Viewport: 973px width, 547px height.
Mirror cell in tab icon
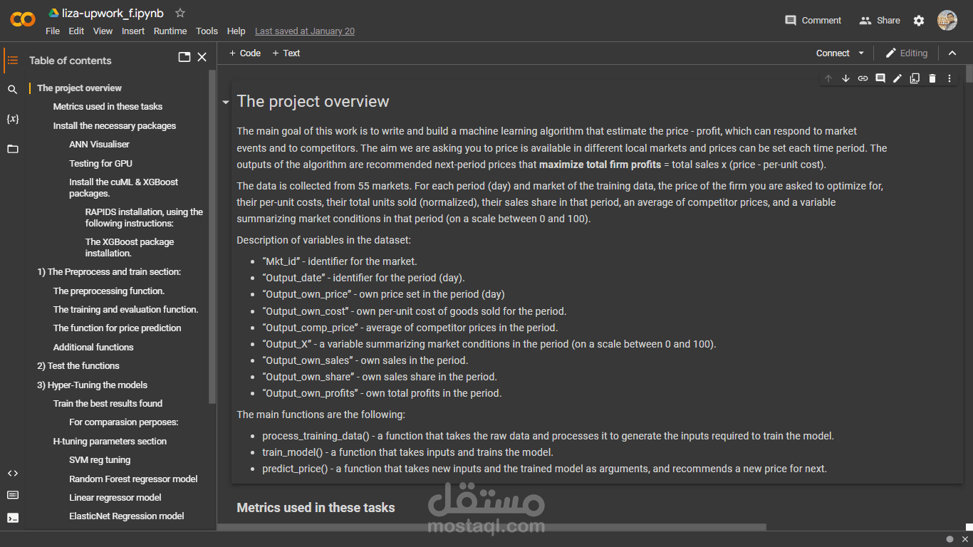(915, 78)
